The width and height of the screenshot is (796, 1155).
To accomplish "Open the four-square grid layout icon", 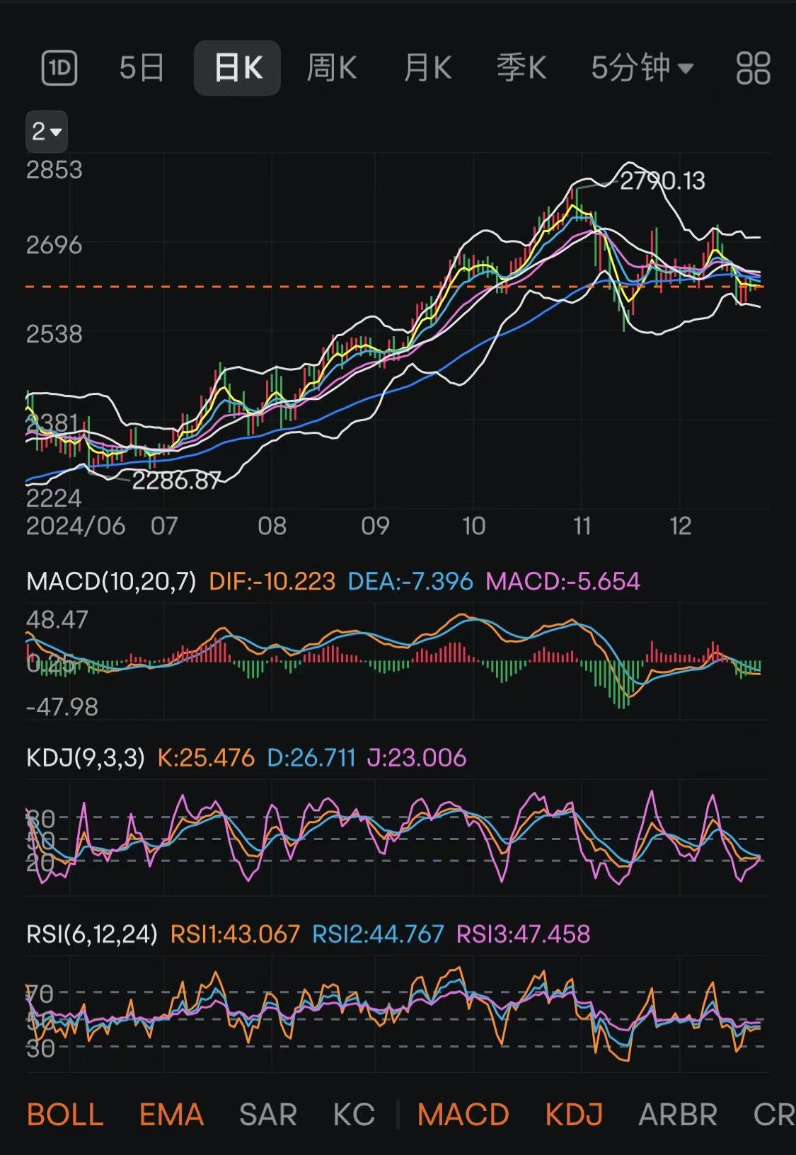I will [x=754, y=68].
